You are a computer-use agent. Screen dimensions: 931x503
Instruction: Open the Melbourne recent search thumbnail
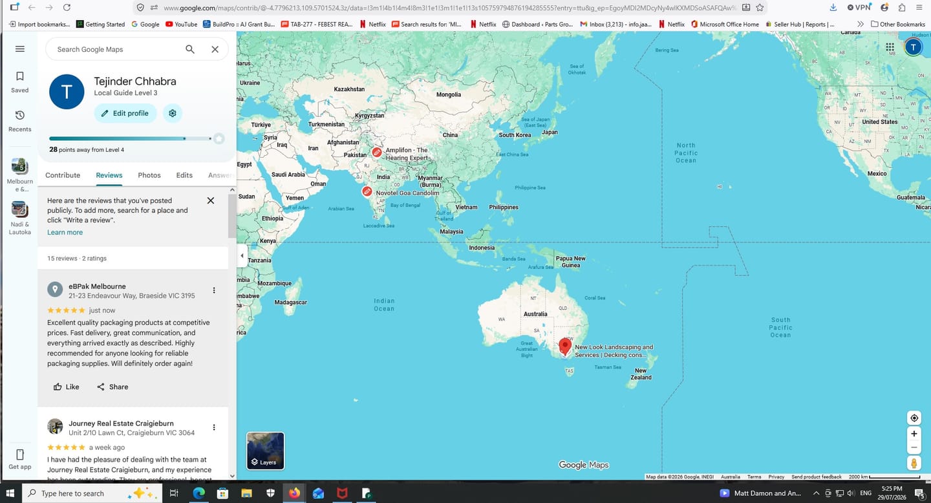tap(19, 166)
